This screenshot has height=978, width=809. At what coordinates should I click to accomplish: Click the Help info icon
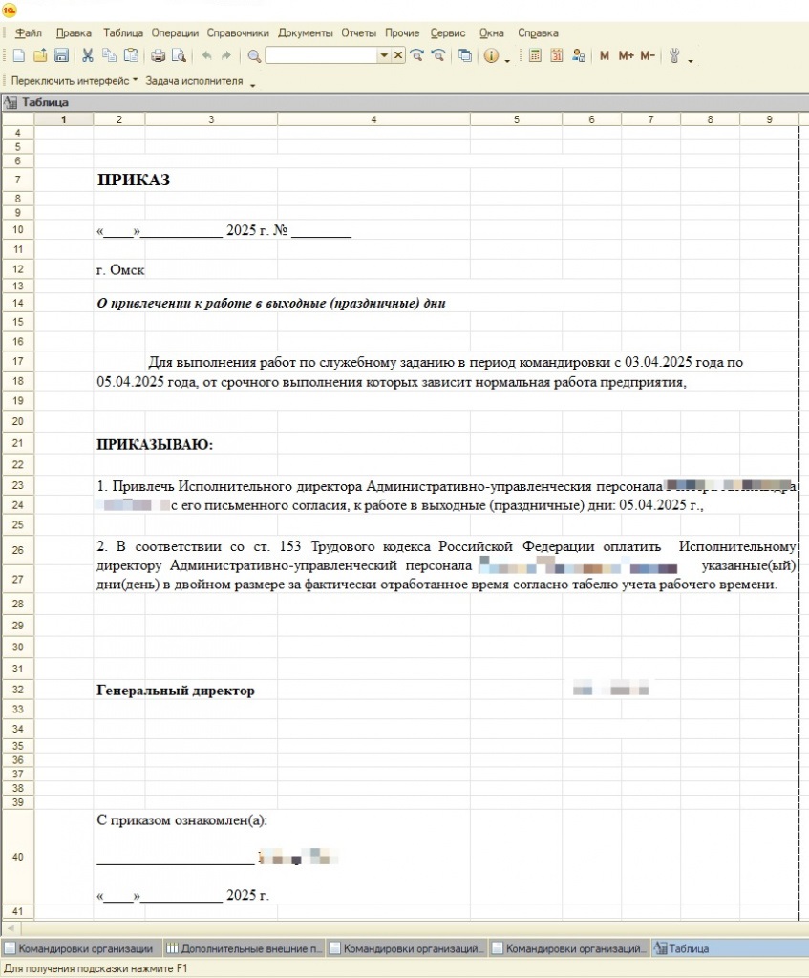[492, 56]
